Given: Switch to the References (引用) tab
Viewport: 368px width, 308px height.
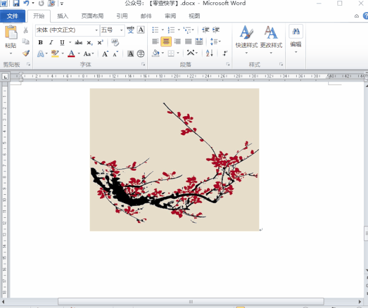Looking at the screenshot, I should coord(122,16).
